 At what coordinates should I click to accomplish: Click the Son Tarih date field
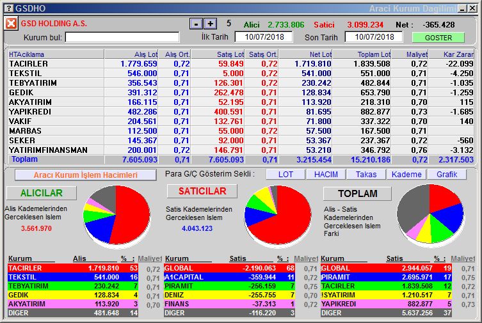coord(374,37)
